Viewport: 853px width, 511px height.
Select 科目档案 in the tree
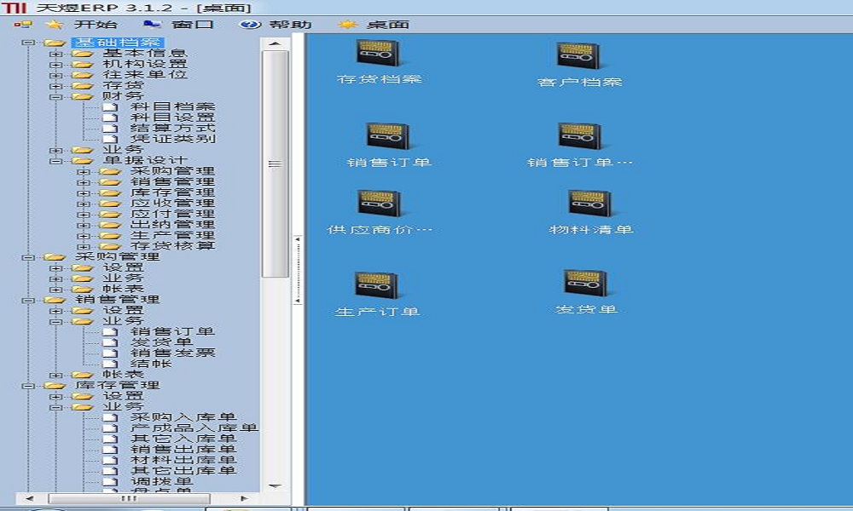coord(171,106)
